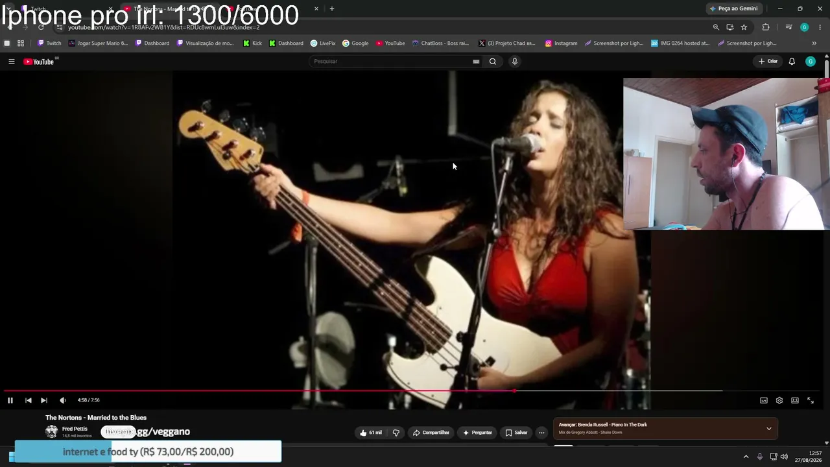Open the YouTube guide hamburger menu

[x=12, y=62]
